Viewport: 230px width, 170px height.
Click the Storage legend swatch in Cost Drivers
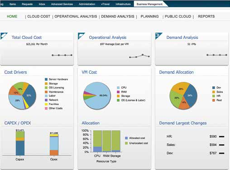point(46,84)
